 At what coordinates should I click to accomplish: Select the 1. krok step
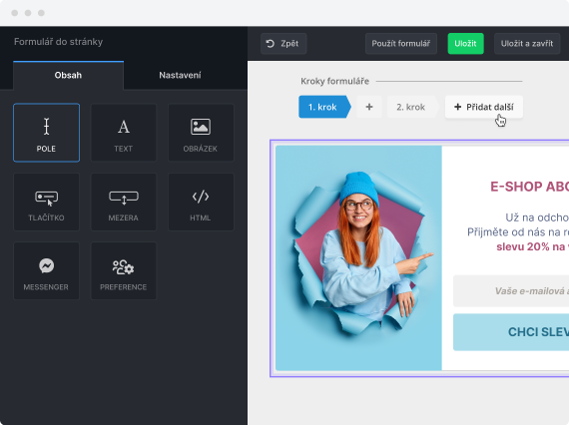[324, 107]
